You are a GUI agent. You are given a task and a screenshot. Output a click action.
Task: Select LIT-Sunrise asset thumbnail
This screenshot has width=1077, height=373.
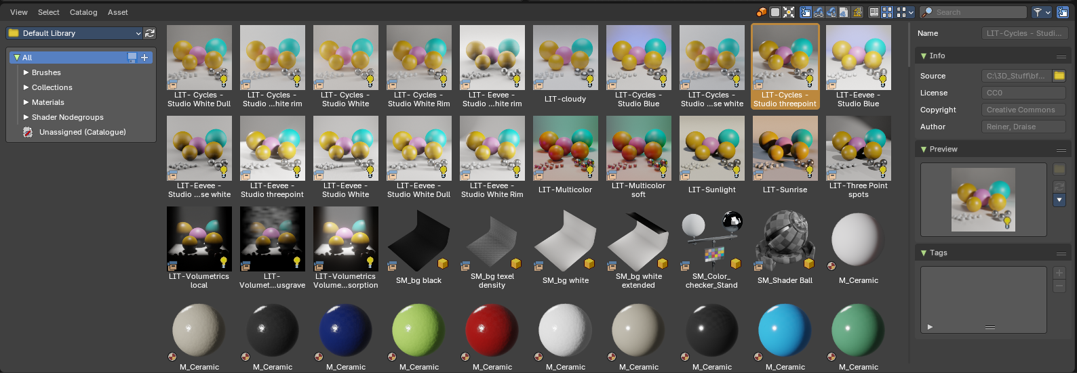pos(785,148)
